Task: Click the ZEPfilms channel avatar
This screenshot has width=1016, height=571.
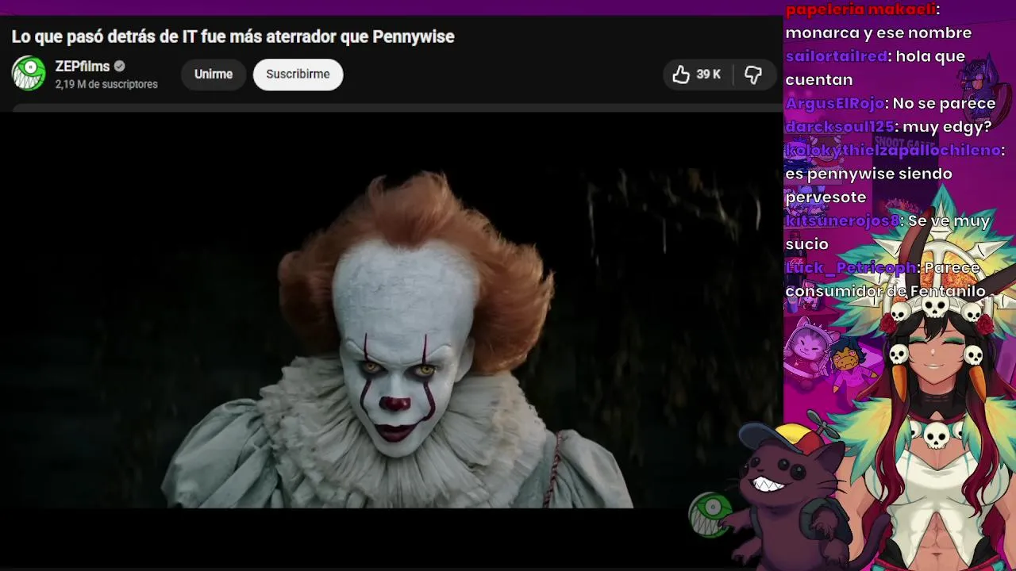Action: click(x=29, y=74)
